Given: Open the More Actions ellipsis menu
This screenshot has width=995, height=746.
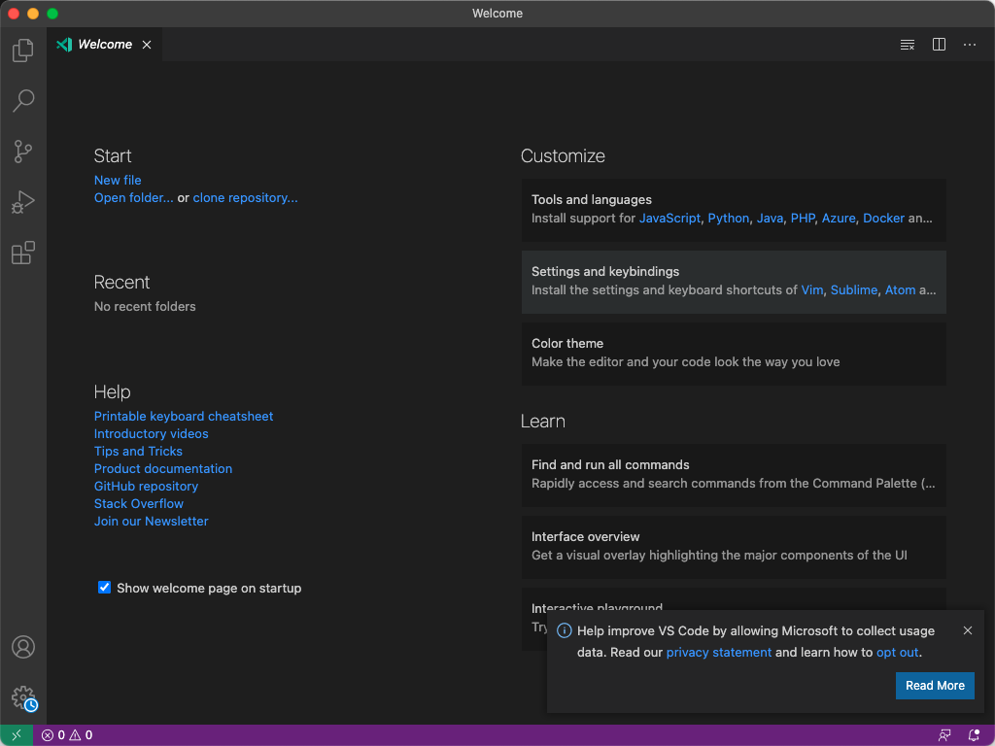Looking at the screenshot, I should tap(969, 45).
